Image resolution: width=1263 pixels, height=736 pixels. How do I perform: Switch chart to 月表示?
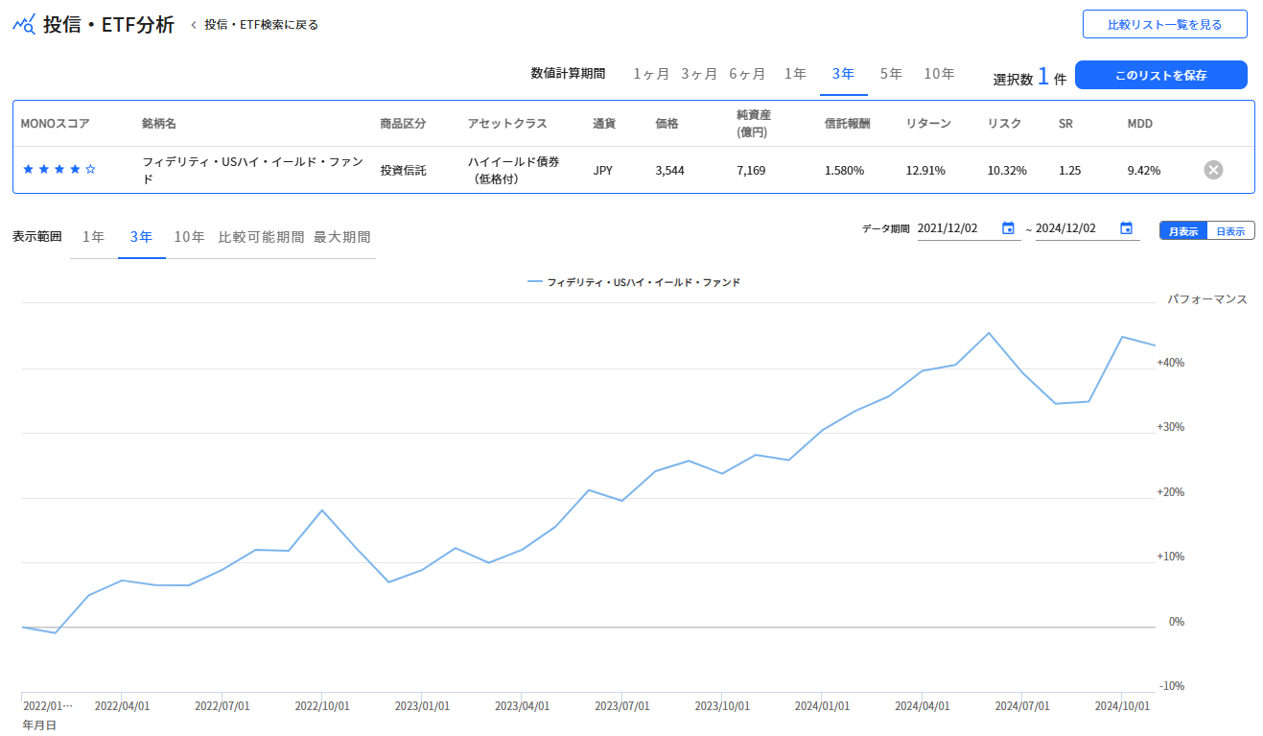click(1182, 231)
